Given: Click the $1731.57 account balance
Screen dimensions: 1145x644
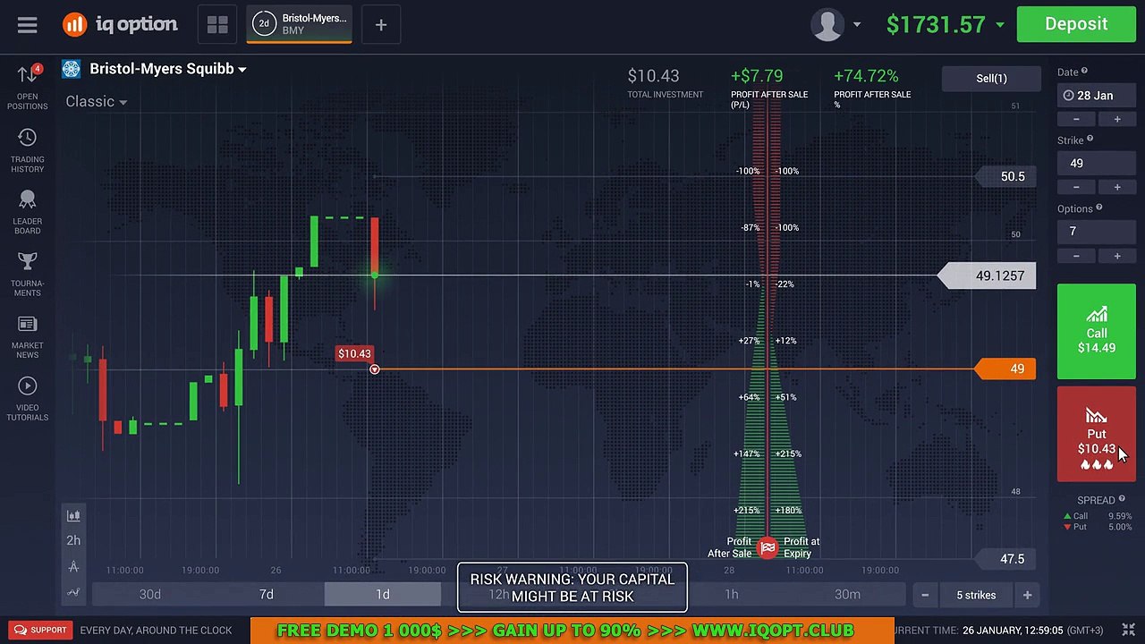Looking at the screenshot, I should (936, 24).
